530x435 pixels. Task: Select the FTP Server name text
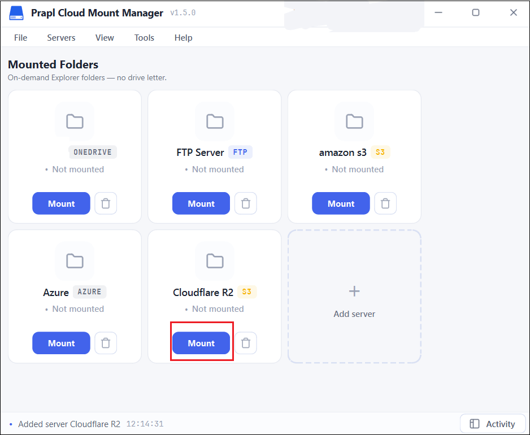[200, 153]
